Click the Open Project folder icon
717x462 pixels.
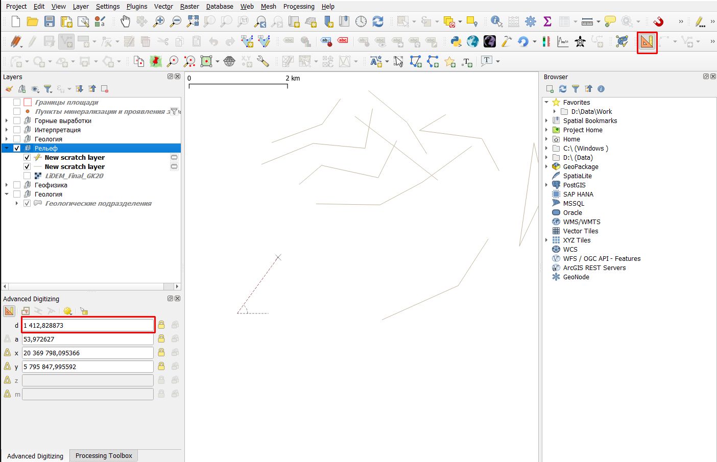tap(33, 21)
